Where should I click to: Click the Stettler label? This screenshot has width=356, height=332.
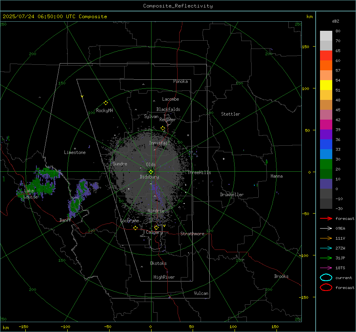tap(231, 114)
